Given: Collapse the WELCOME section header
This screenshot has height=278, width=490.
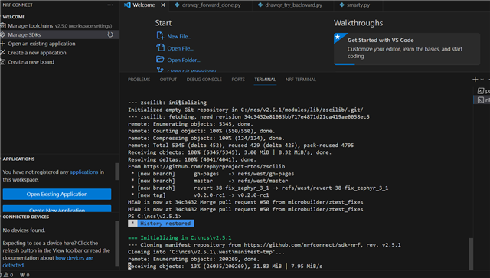Looking at the screenshot, I should coord(14,17).
